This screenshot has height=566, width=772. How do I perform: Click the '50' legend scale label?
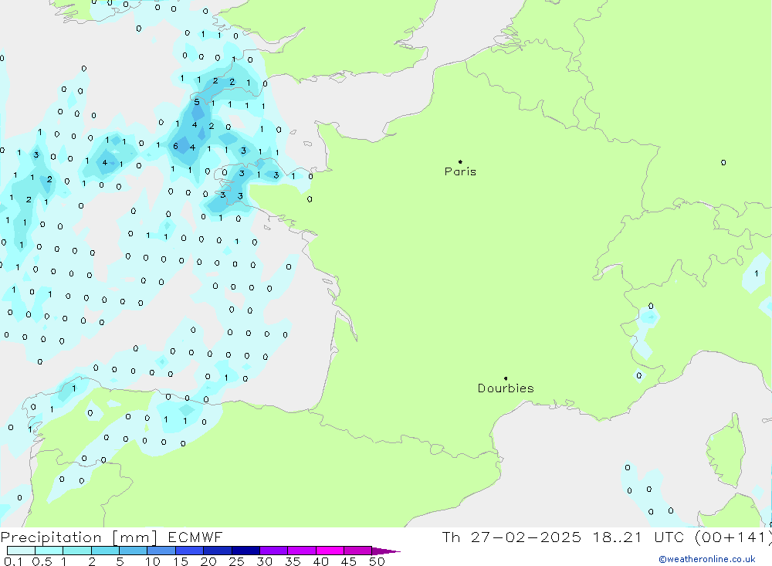point(378,561)
